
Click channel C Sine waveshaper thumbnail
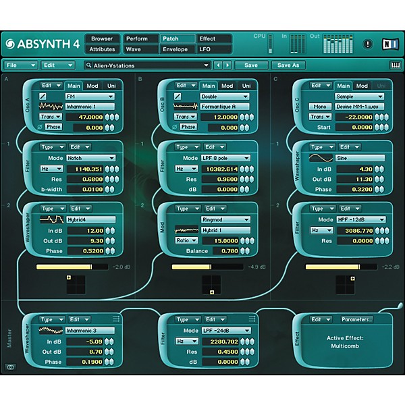(321, 158)
